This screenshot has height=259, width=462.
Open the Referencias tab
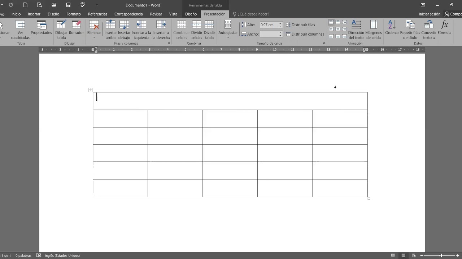(97, 14)
